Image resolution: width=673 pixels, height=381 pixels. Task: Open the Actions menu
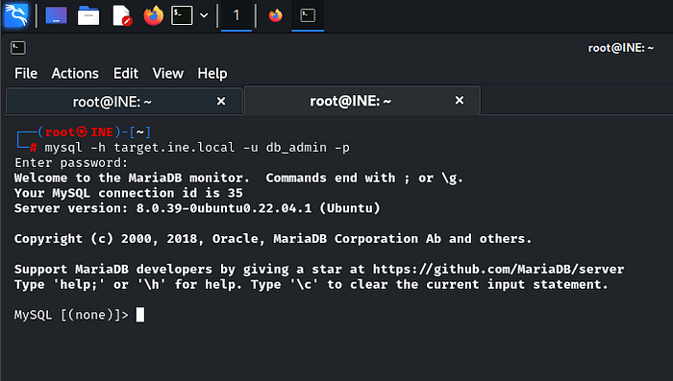(75, 73)
